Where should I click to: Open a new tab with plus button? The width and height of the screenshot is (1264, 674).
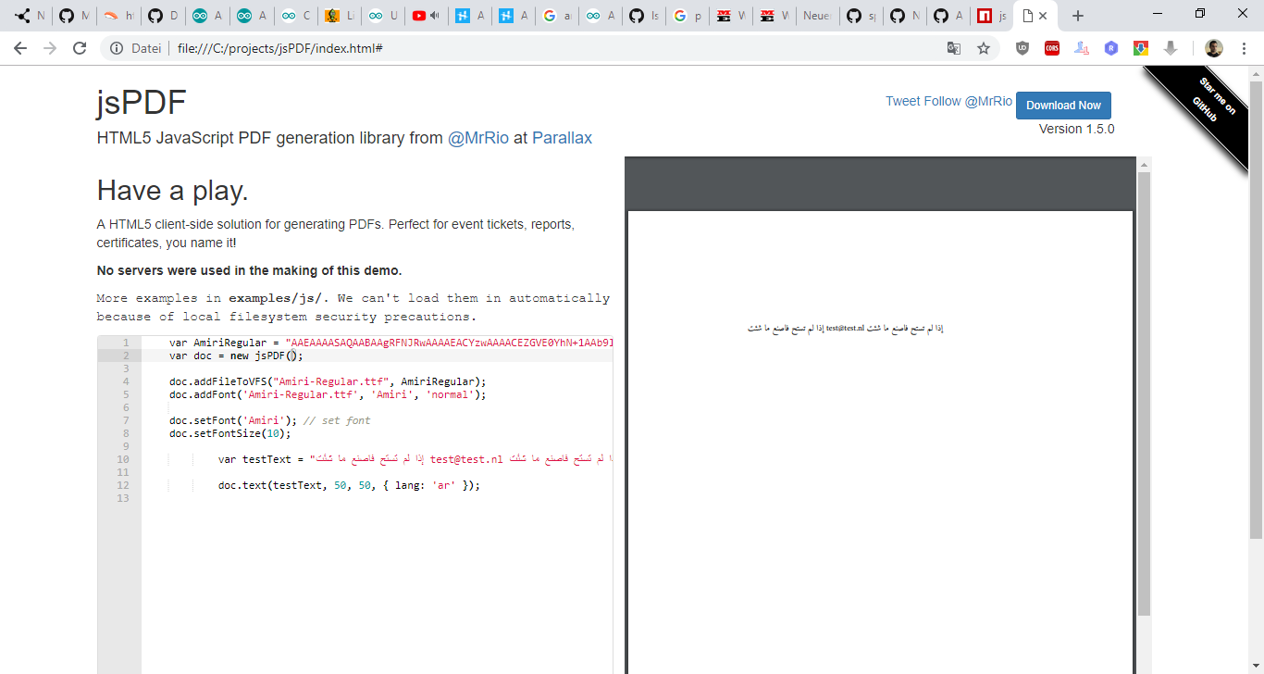pyautogui.click(x=1077, y=15)
